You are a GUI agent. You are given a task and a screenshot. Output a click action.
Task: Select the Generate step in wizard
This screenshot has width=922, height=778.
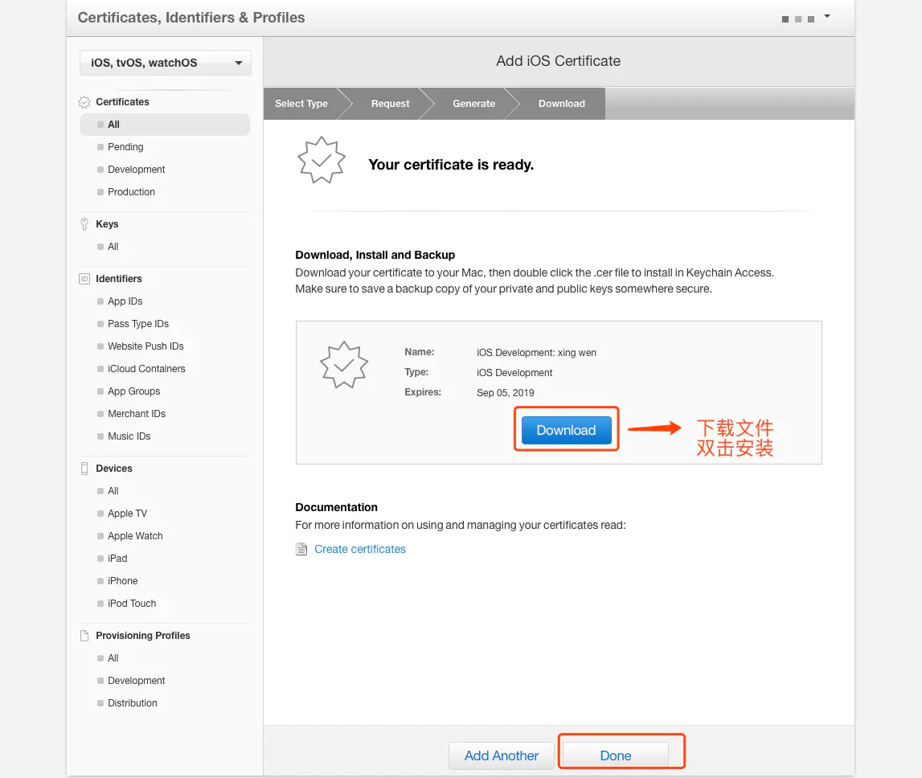point(473,104)
